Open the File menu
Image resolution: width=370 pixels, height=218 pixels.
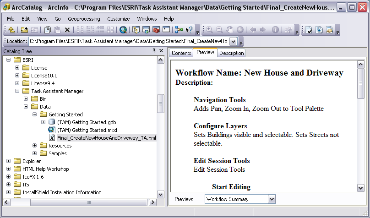(x=11, y=19)
